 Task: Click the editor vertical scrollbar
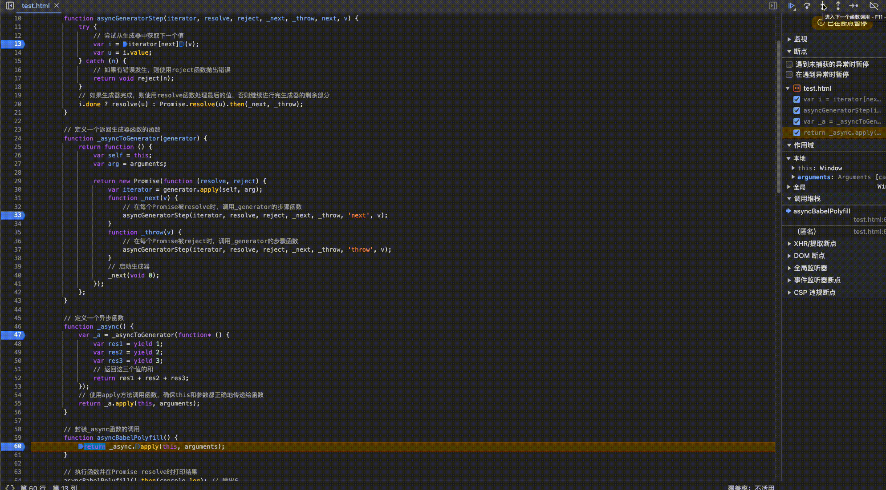[778, 116]
